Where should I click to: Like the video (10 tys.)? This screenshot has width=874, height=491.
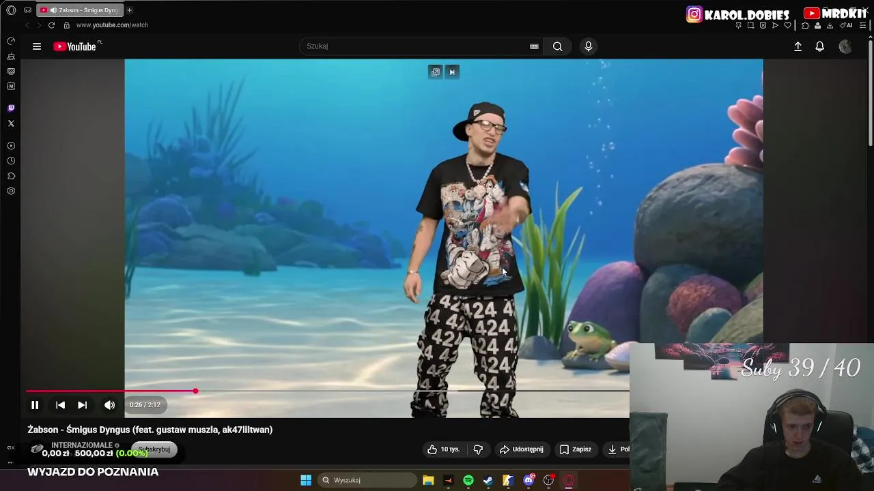444,449
